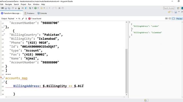Click the person/lock icon in toolbar
The height and width of the screenshot is (102, 183).
coord(19,8)
